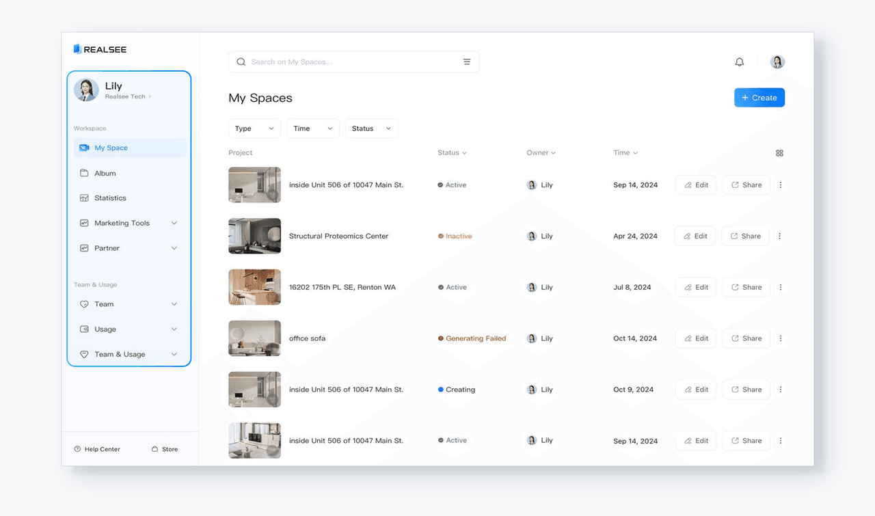
Task: Expand Marketing Tools menu
Action: pos(130,223)
